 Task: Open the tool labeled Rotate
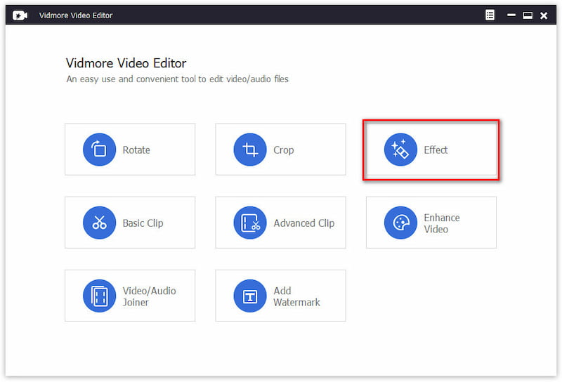click(136, 150)
